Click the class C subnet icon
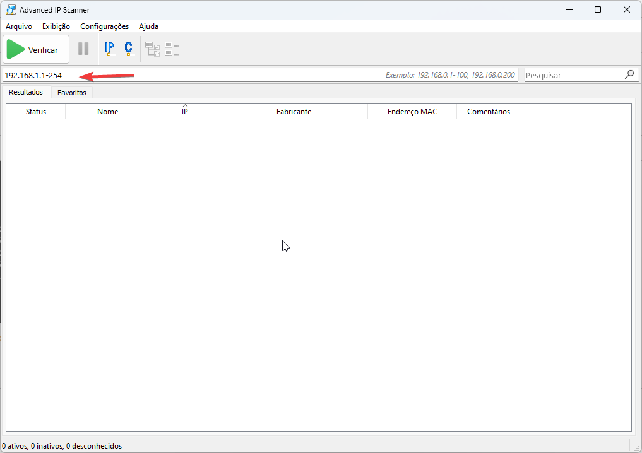Screen dimensions: 642x453 [128, 49]
